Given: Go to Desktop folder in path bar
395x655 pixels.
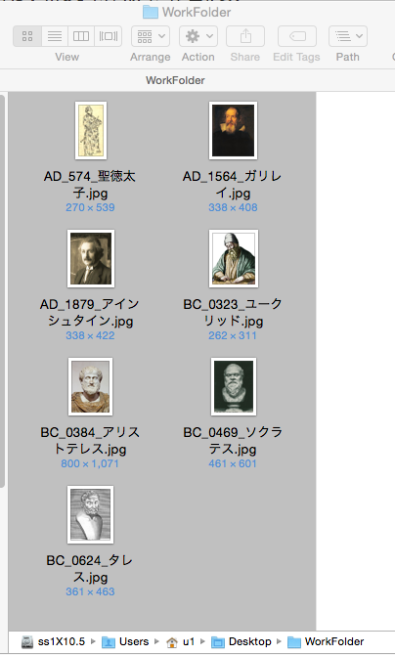Looking at the screenshot, I should click(241, 641).
